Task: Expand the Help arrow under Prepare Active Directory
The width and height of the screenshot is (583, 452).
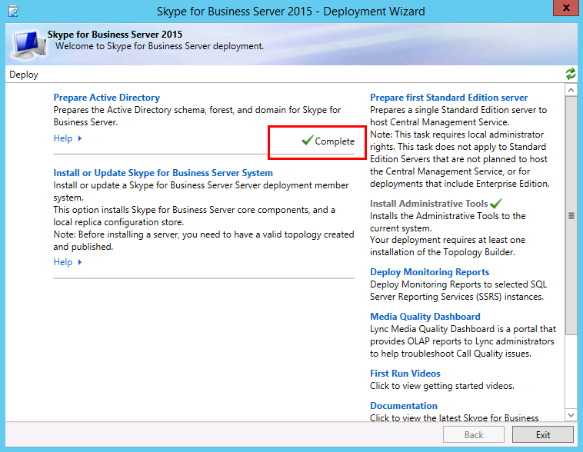Action: pyautogui.click(x=79, y=138)
